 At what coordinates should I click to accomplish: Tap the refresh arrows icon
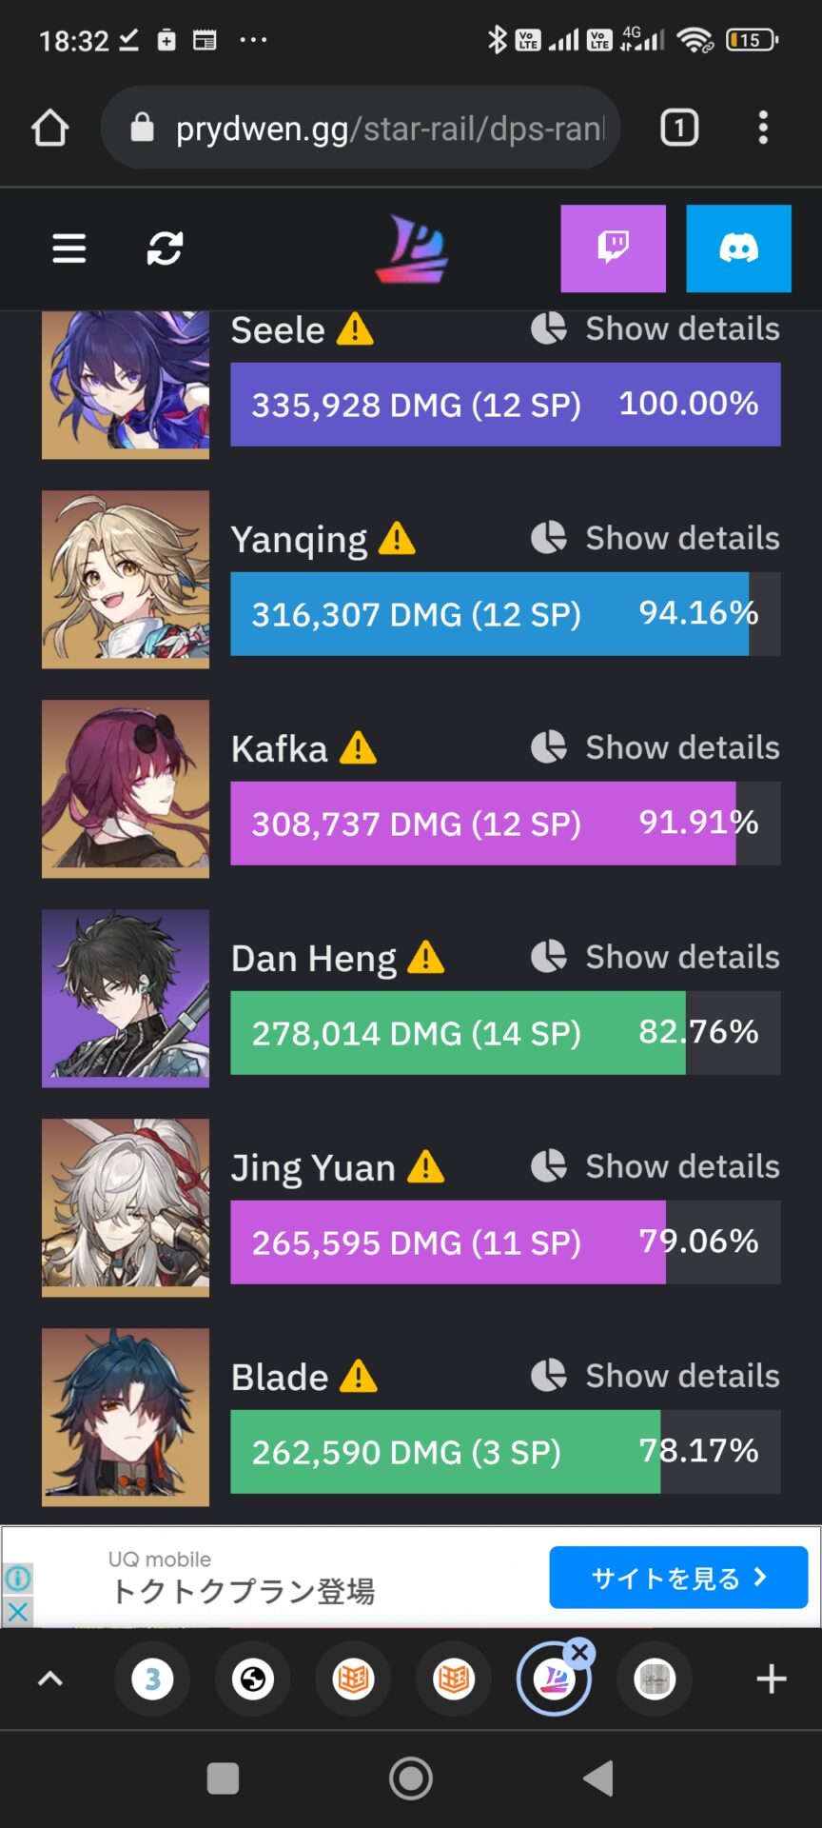(165, 248)
